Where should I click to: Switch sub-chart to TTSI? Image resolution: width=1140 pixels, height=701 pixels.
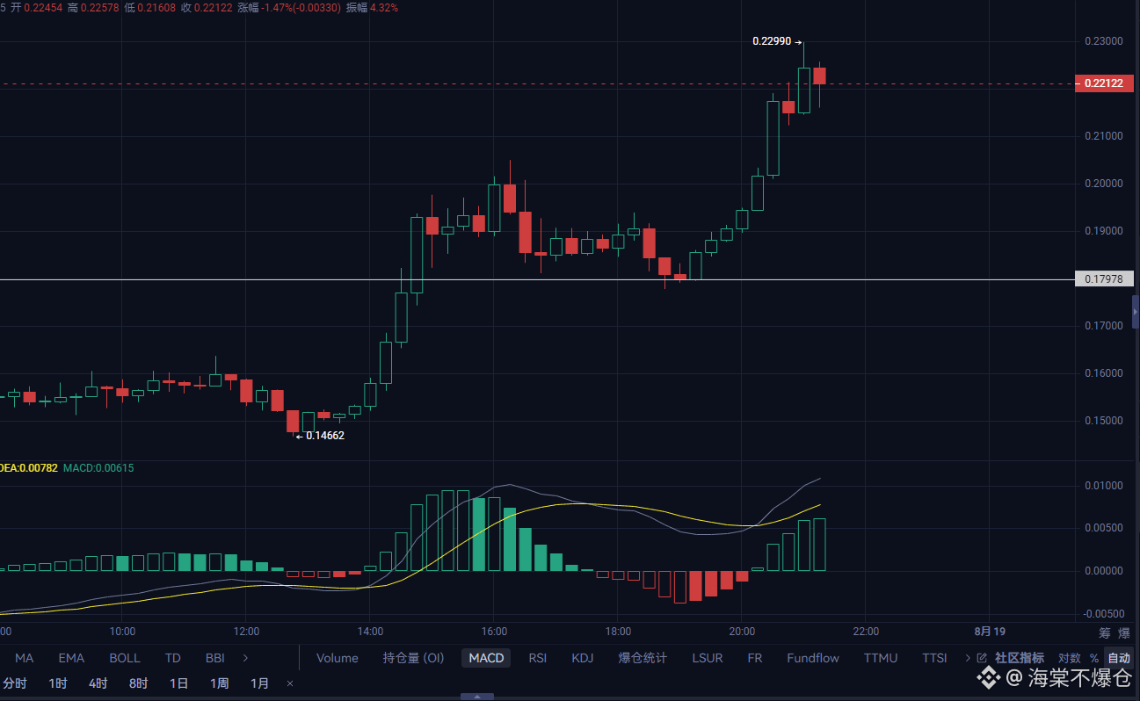[934, 658]
